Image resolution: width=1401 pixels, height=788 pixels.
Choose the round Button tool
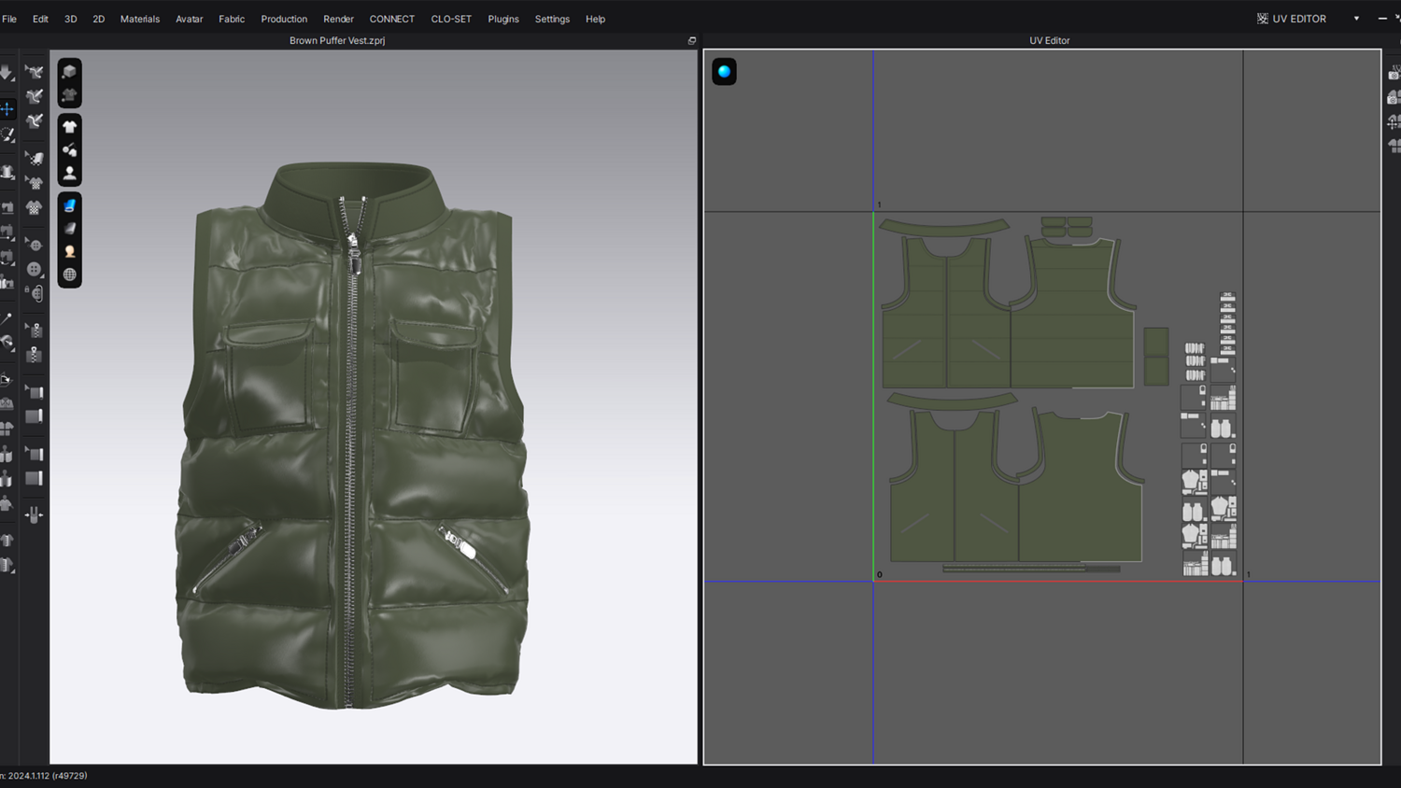pyautogui.click(x=35, y=270)
